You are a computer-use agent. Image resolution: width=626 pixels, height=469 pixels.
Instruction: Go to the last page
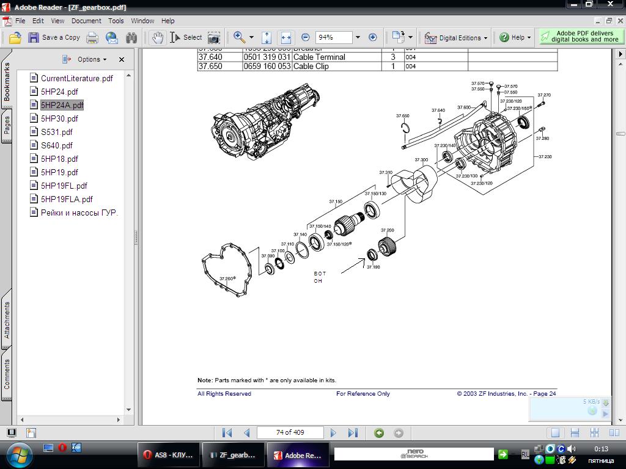353,433
